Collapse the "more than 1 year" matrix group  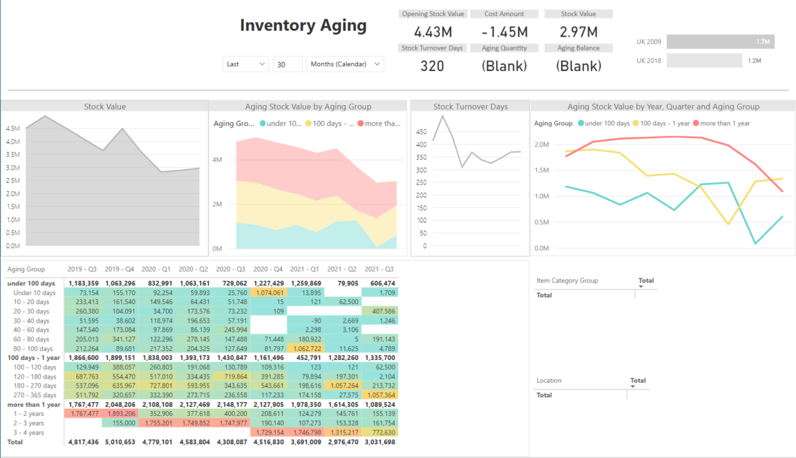pos(35,403)
